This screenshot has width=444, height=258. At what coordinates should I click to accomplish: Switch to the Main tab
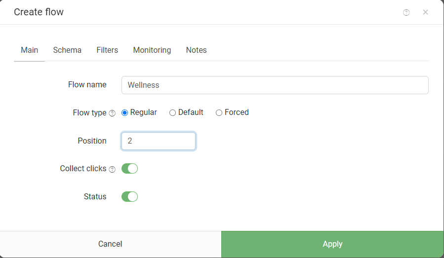[x=30, y=50]
